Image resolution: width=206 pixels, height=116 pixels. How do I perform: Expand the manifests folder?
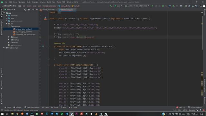pyautogui.click(x=6, y=15)
